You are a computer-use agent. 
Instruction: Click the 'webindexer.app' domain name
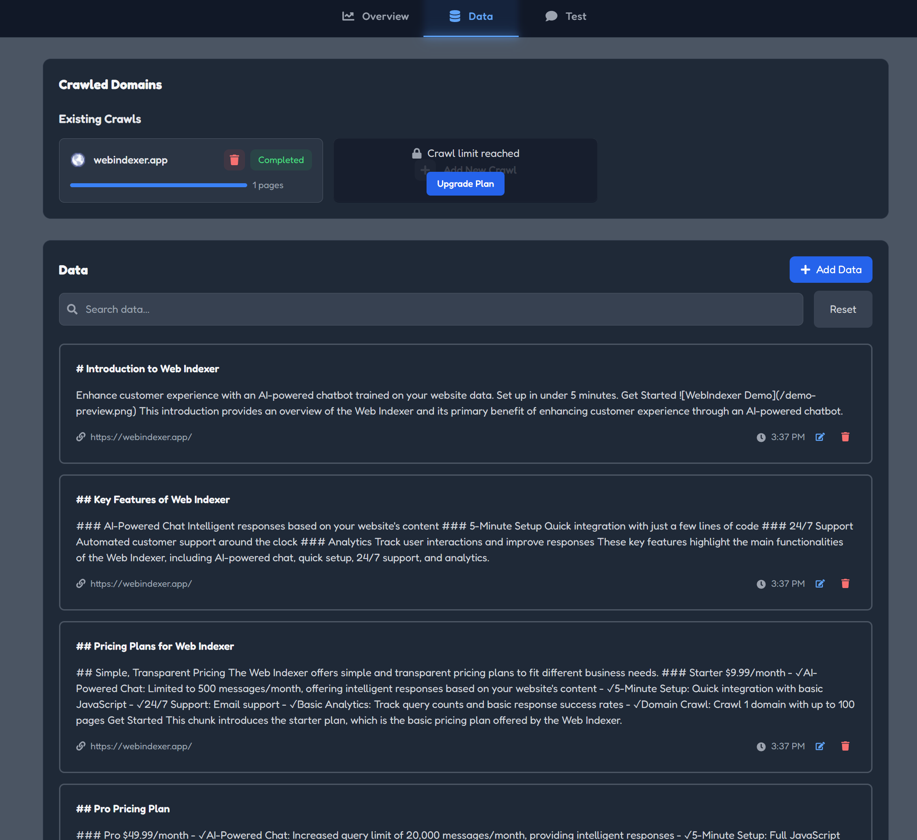[x=130, y=160]
